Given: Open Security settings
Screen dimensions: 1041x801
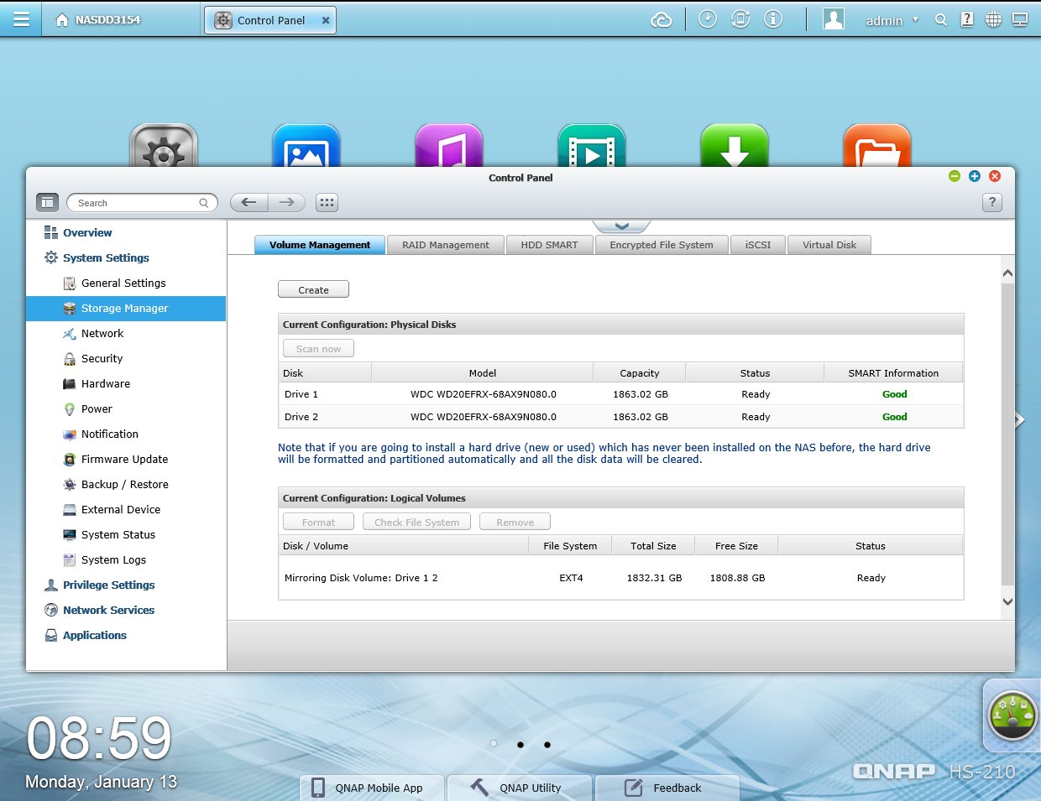Looking at the screenshot, I should (x=102, y=359).
